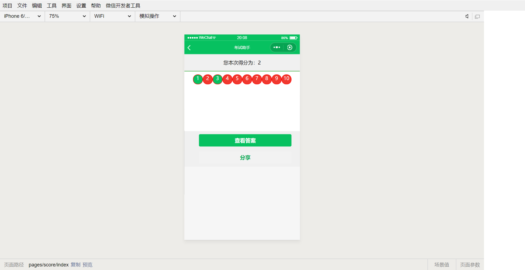Click the 分享 button
525x270 pixels.
pyautogui.click(x=245, y=158)
